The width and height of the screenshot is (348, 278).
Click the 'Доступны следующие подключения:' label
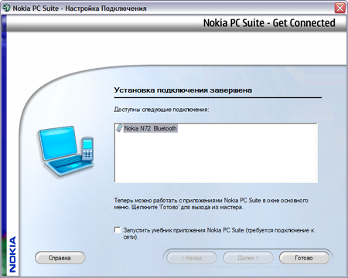point(162,110)
